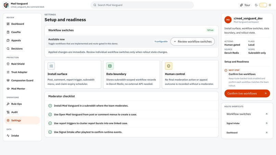Open the Dashboard route shortcut

pos(247,133)
